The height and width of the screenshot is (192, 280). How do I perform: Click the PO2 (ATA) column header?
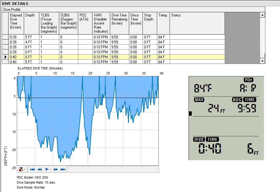click(x=85, y=23)
